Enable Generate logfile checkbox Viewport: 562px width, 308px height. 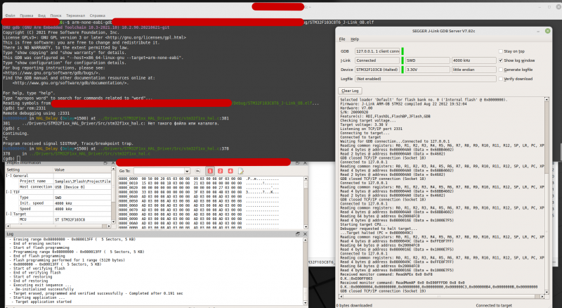tap(501, 70)
